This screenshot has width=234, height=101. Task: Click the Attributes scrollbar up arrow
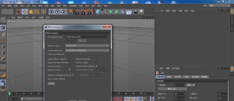click(x=228, y=81)
